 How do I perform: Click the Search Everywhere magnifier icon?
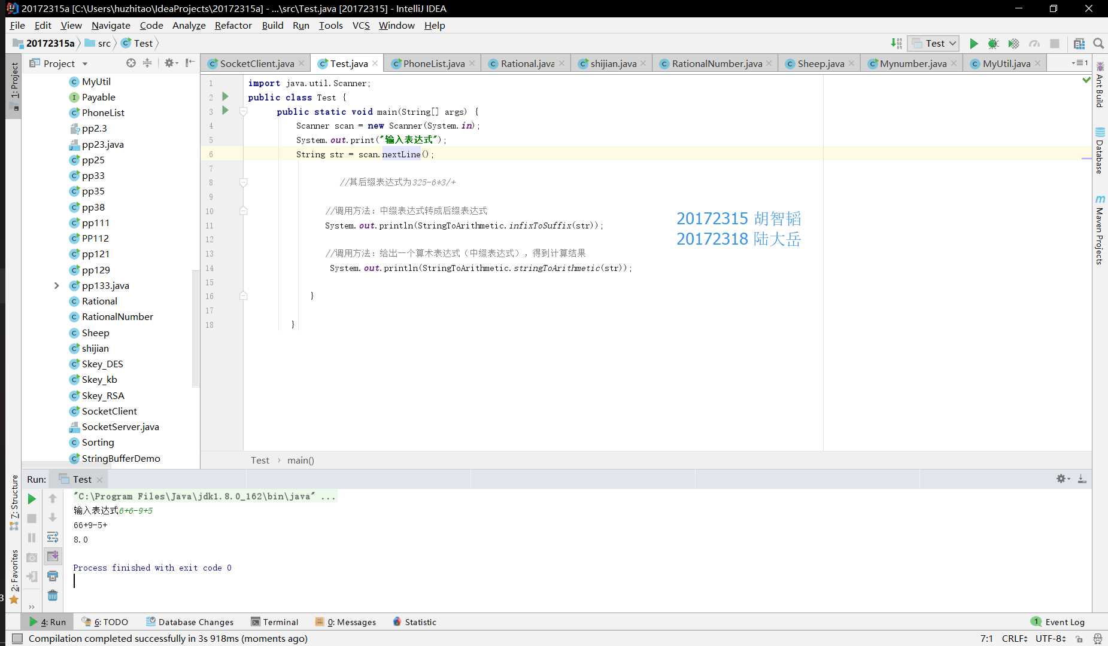1098,44
